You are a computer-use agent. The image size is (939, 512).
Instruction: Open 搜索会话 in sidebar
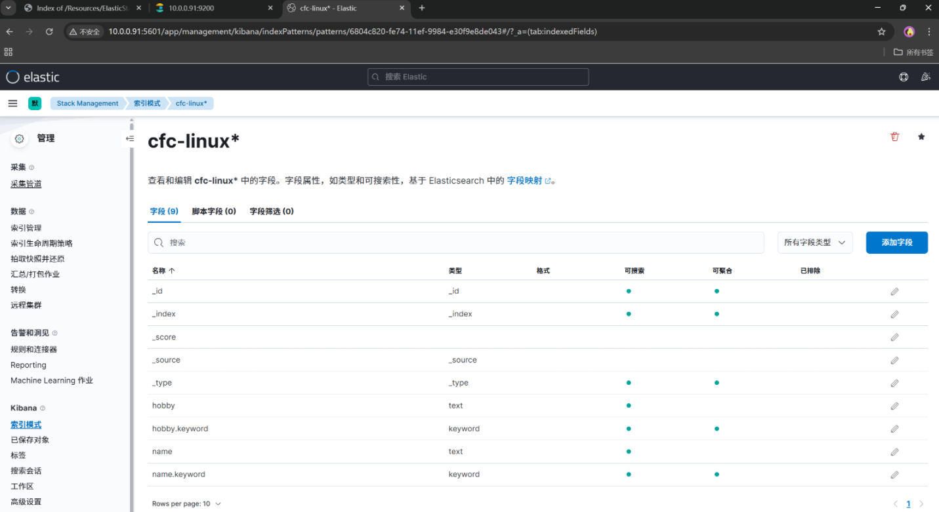coord(26,471)
